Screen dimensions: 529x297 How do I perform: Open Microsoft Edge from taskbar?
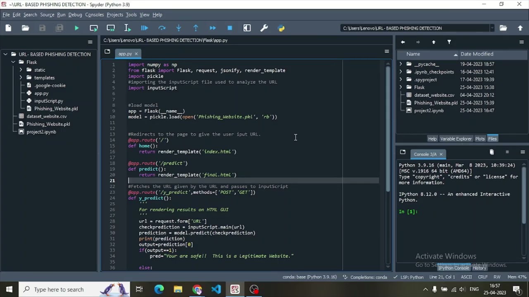tap(159, 290)
